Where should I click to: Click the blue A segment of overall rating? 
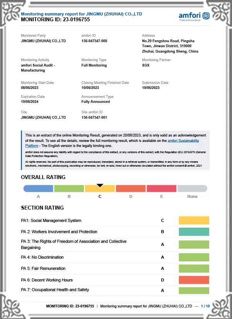coord(38,189)
